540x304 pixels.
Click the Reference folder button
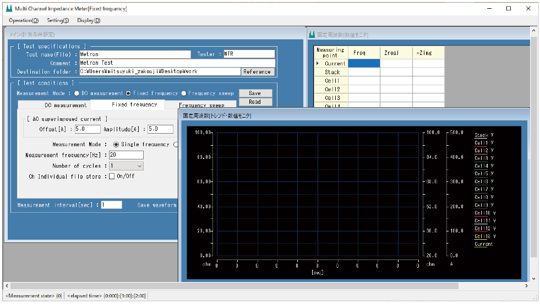tap(257, 71)
